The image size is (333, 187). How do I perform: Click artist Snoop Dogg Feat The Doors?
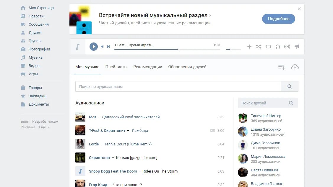tap(113, 171)
